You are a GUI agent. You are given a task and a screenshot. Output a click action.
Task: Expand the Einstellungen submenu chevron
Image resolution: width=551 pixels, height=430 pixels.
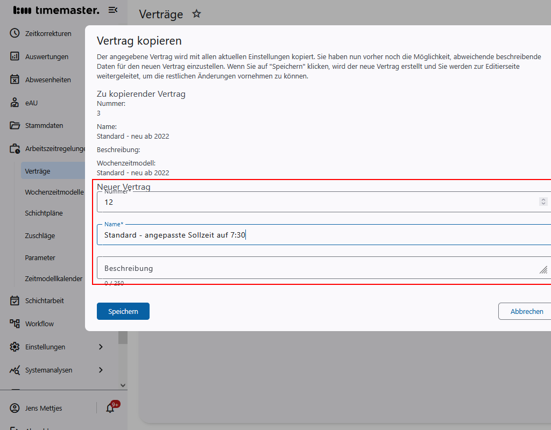pyautogui.click(x=101, y=347)
